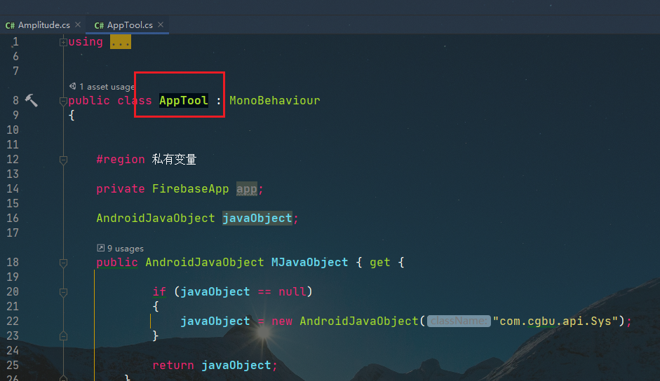Click the Unity asset usage icon above class
Screen dimensions: 660x381
click(73, 86)
